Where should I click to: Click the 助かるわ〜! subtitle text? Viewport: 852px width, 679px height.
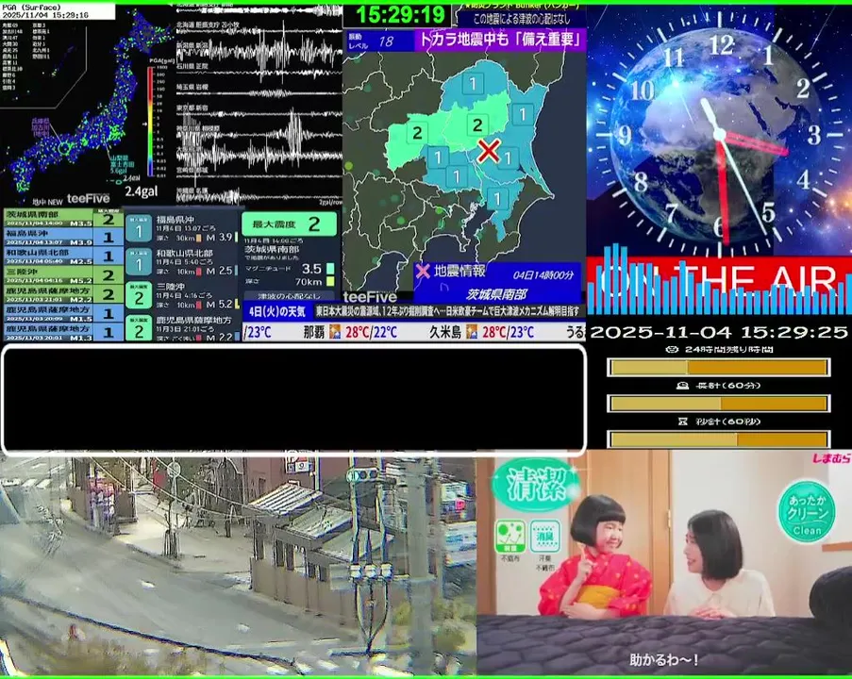tap(664, 660)
